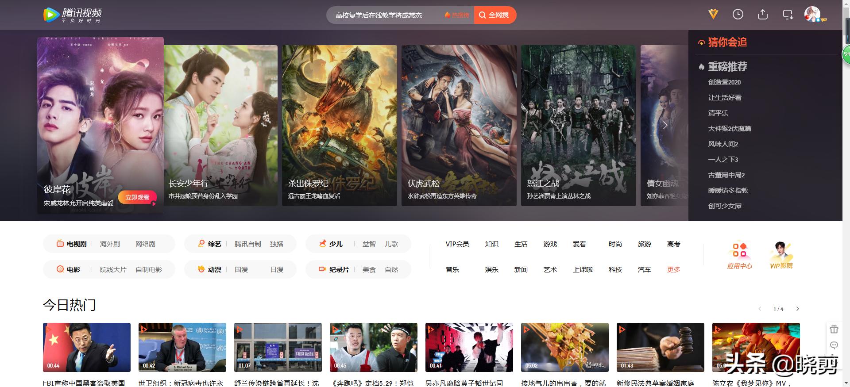Select 清平乐 in recommendations

[x=718, y=113]
